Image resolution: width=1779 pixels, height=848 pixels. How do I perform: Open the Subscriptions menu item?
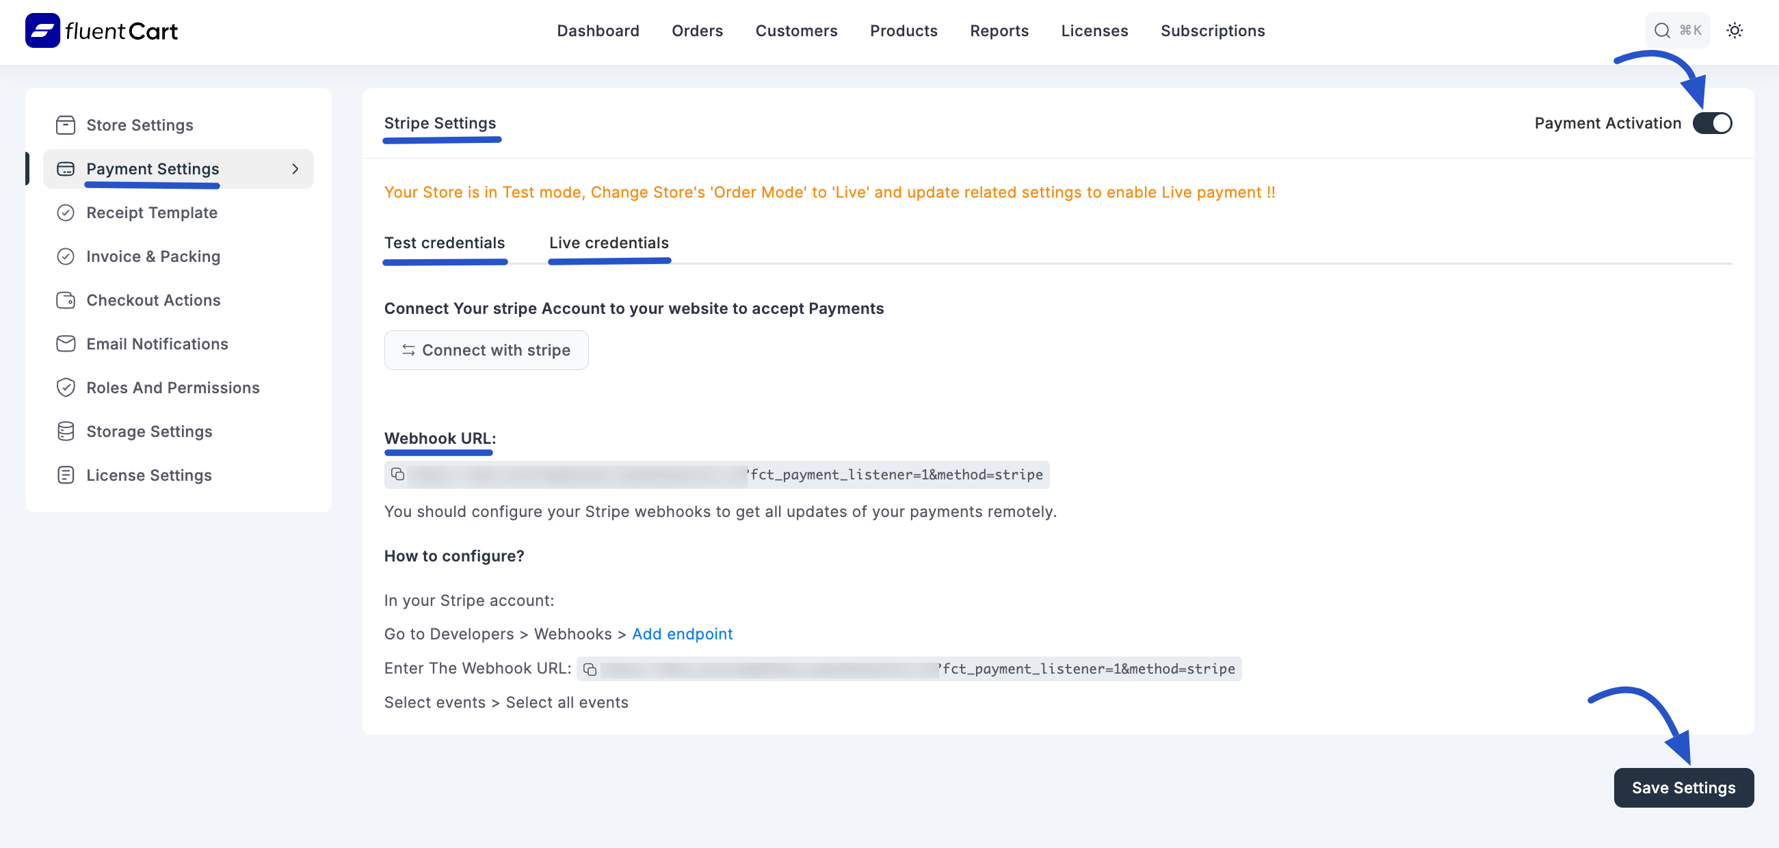(1213, 30)
